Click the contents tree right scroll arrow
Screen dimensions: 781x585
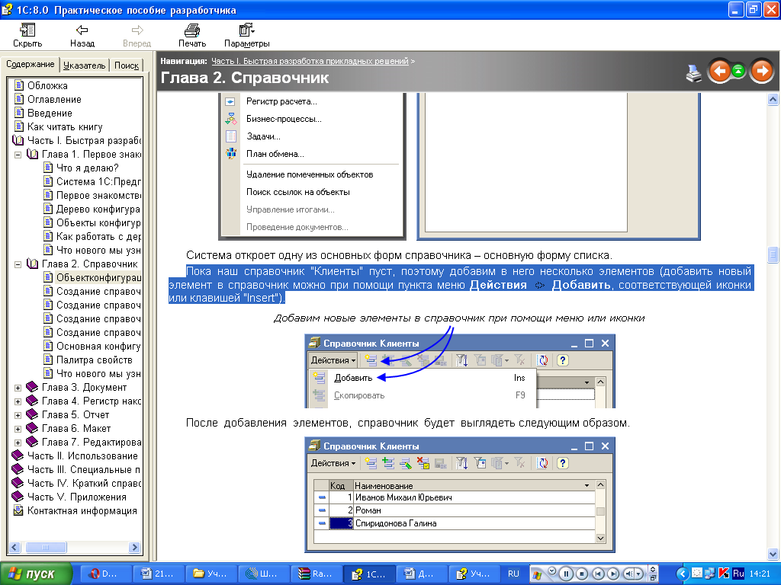click(134, 547)
